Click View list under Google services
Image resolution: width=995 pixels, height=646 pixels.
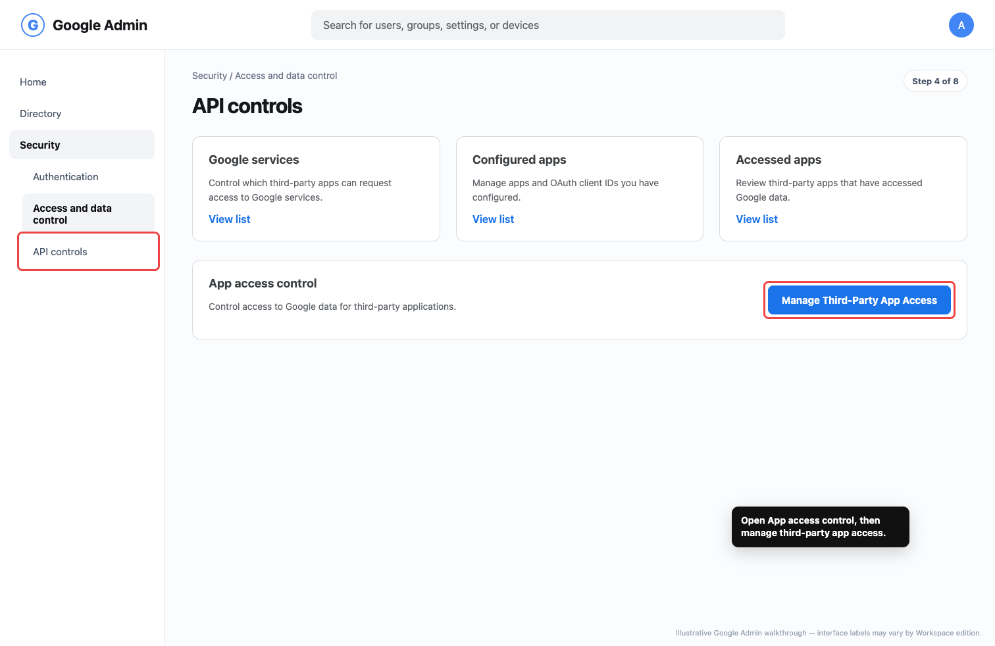[230, 219]
